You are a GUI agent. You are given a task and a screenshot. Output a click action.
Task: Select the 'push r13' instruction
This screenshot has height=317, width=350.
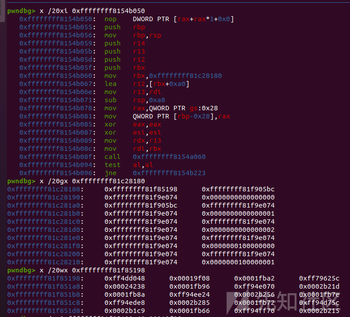pyautogui.click(x=125, y=51)
